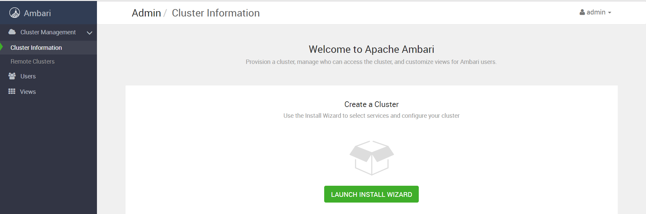Click the 'Use the Install Wizard' description text
646x214 pixels.
coord(371,116)
